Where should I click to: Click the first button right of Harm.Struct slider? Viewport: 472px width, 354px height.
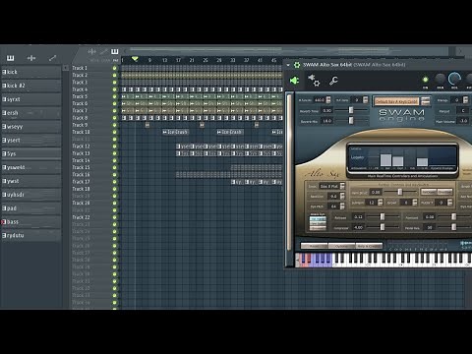tap(429, 192)
